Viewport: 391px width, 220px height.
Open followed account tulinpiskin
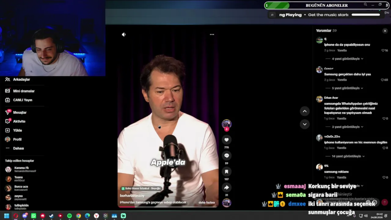(17, 207)
